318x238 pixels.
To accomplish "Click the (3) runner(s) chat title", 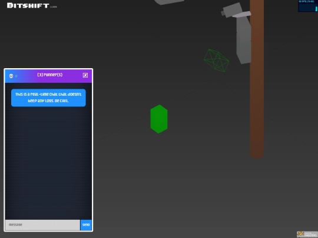I will click(50, 75).
